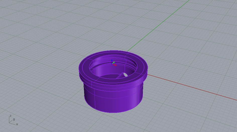This screenshot has height=132, width=237.
Task: Click the bottom edge of the cylinder
Action: [113, 112]
